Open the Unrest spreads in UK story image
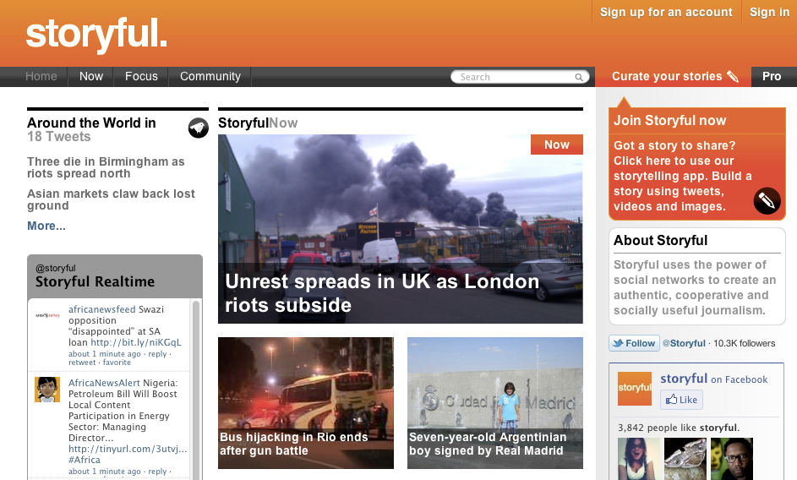797x480 pixels. [401, 229]
